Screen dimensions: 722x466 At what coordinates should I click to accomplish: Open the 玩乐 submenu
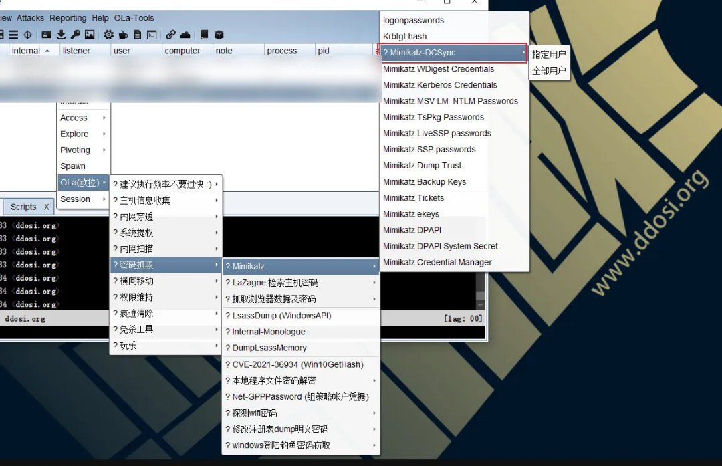166,346
